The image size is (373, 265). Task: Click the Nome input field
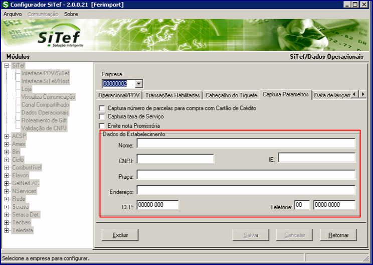pos(246,144)
